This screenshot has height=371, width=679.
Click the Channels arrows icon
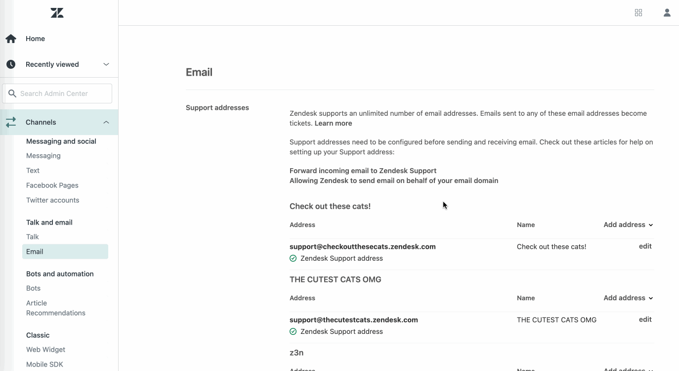pyautogui.click(x=11, y=122)
